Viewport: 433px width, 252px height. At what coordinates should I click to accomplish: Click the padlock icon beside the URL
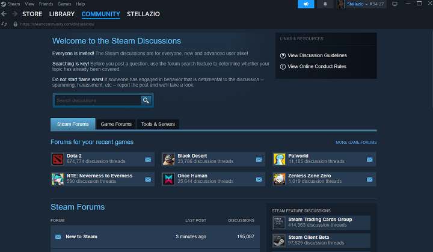(16, 24)
